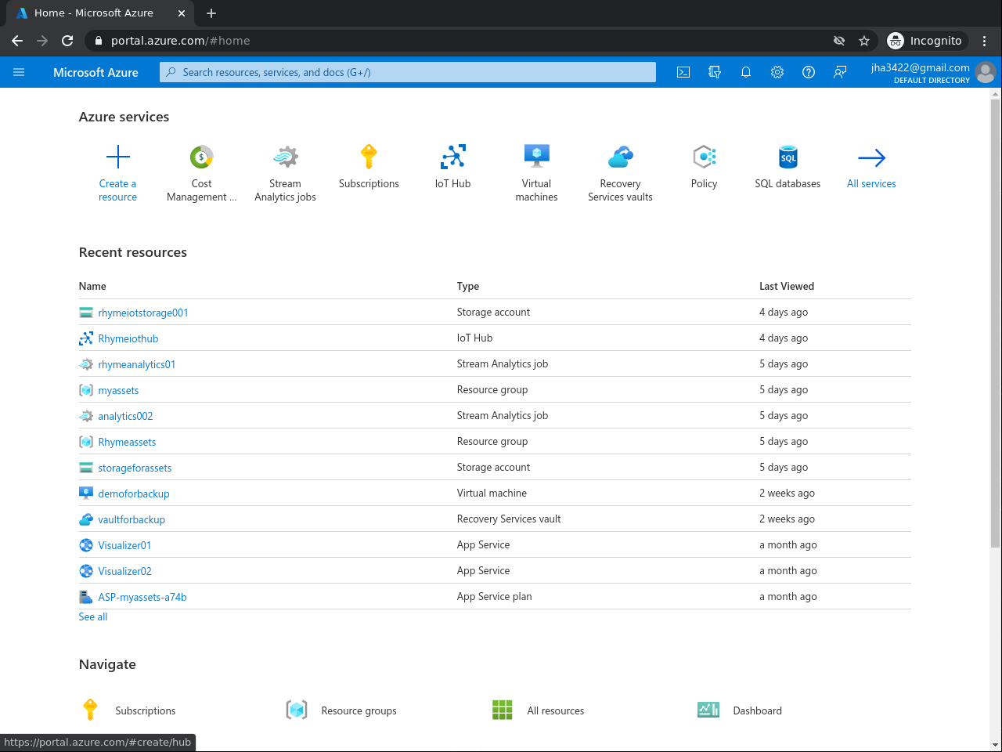Open the Visualizer02 App Service

point(124,571)
